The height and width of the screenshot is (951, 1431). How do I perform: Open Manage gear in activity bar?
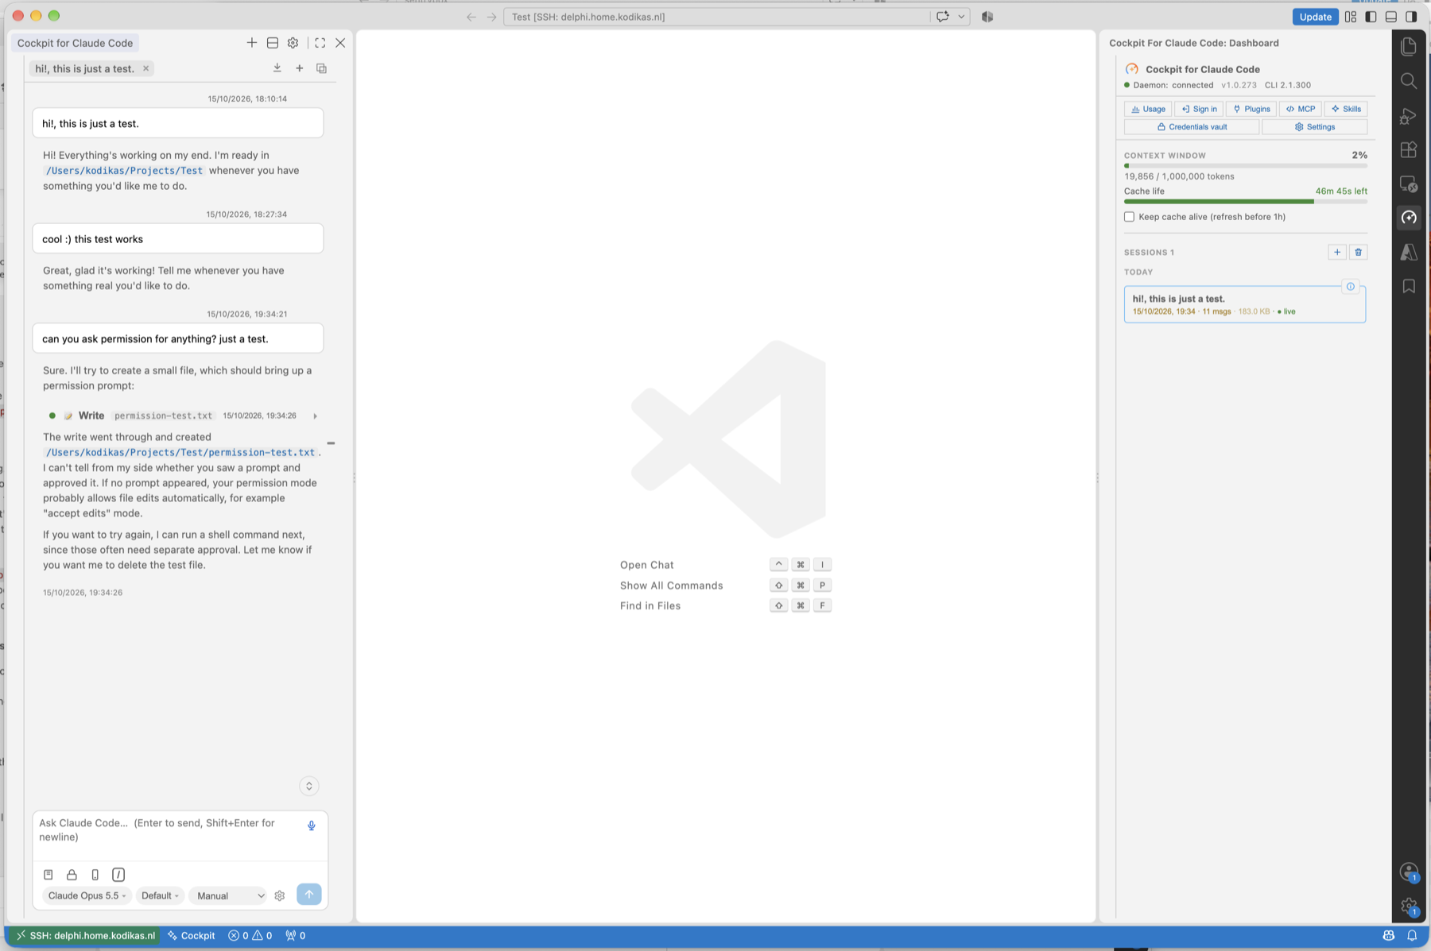coord(1409,907)
